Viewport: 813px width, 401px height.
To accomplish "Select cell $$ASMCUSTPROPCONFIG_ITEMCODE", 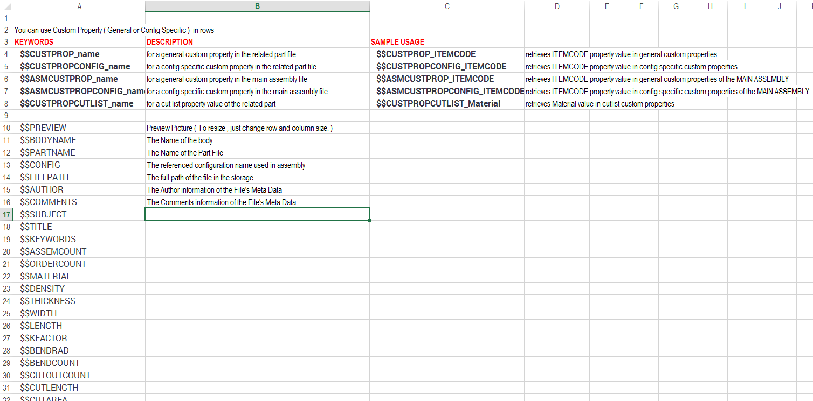I will 447,91.
